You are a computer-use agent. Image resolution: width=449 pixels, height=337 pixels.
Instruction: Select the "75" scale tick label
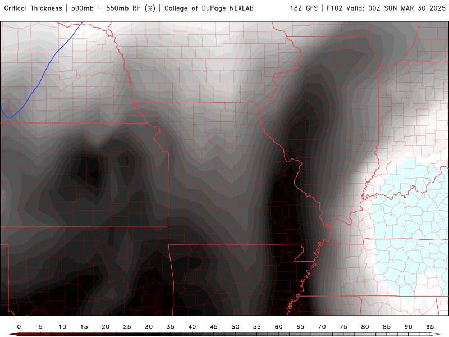pyautogui.click(x=343, y=327)
